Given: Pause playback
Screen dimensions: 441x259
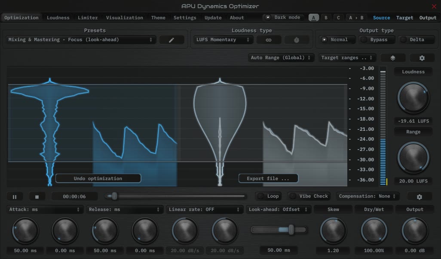Looking at the screenshot, I should (x=15, y=197).
